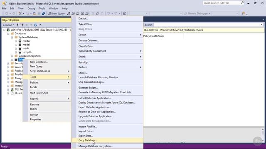Choose Manage Database Encryption... entry
Viewport: 266px width, 149px height.
coord(107,146)
